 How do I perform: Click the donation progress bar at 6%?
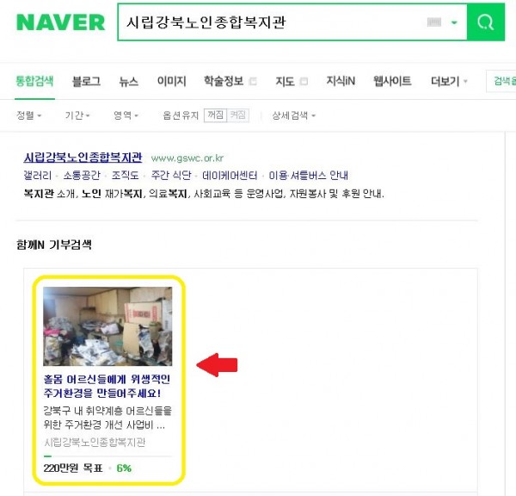coord(107,456)
